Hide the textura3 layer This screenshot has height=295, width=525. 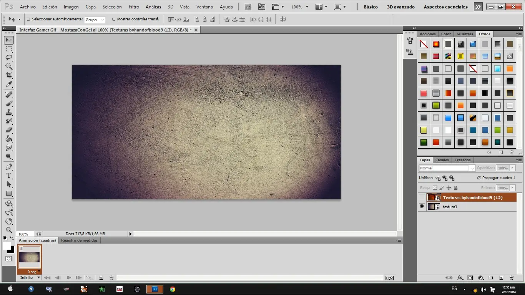point(422,207)
